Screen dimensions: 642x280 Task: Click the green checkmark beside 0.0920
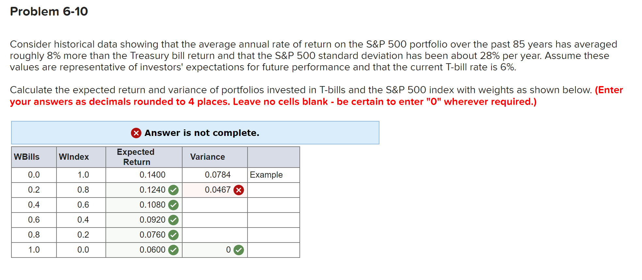click(173, 220)
